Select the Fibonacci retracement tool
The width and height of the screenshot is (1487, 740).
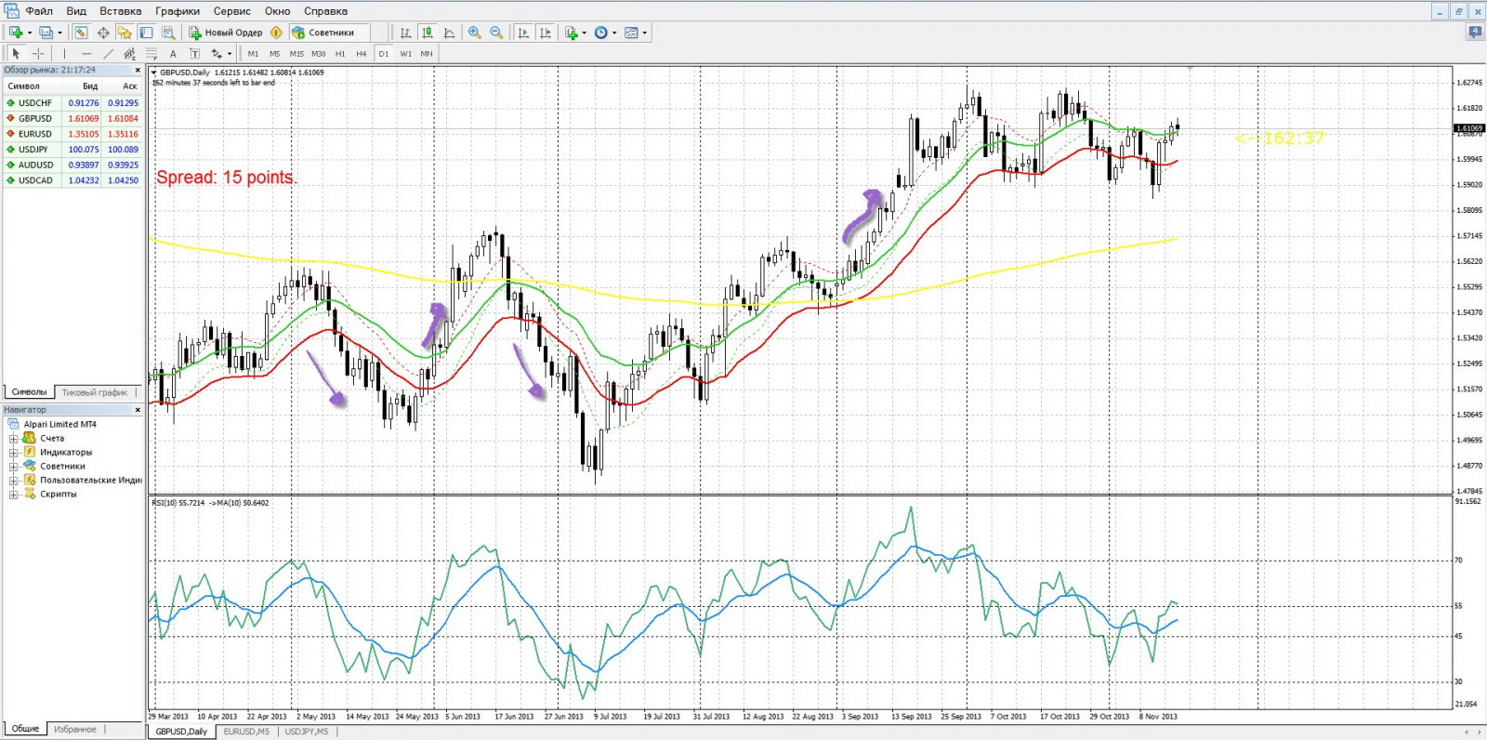[151, 54]
